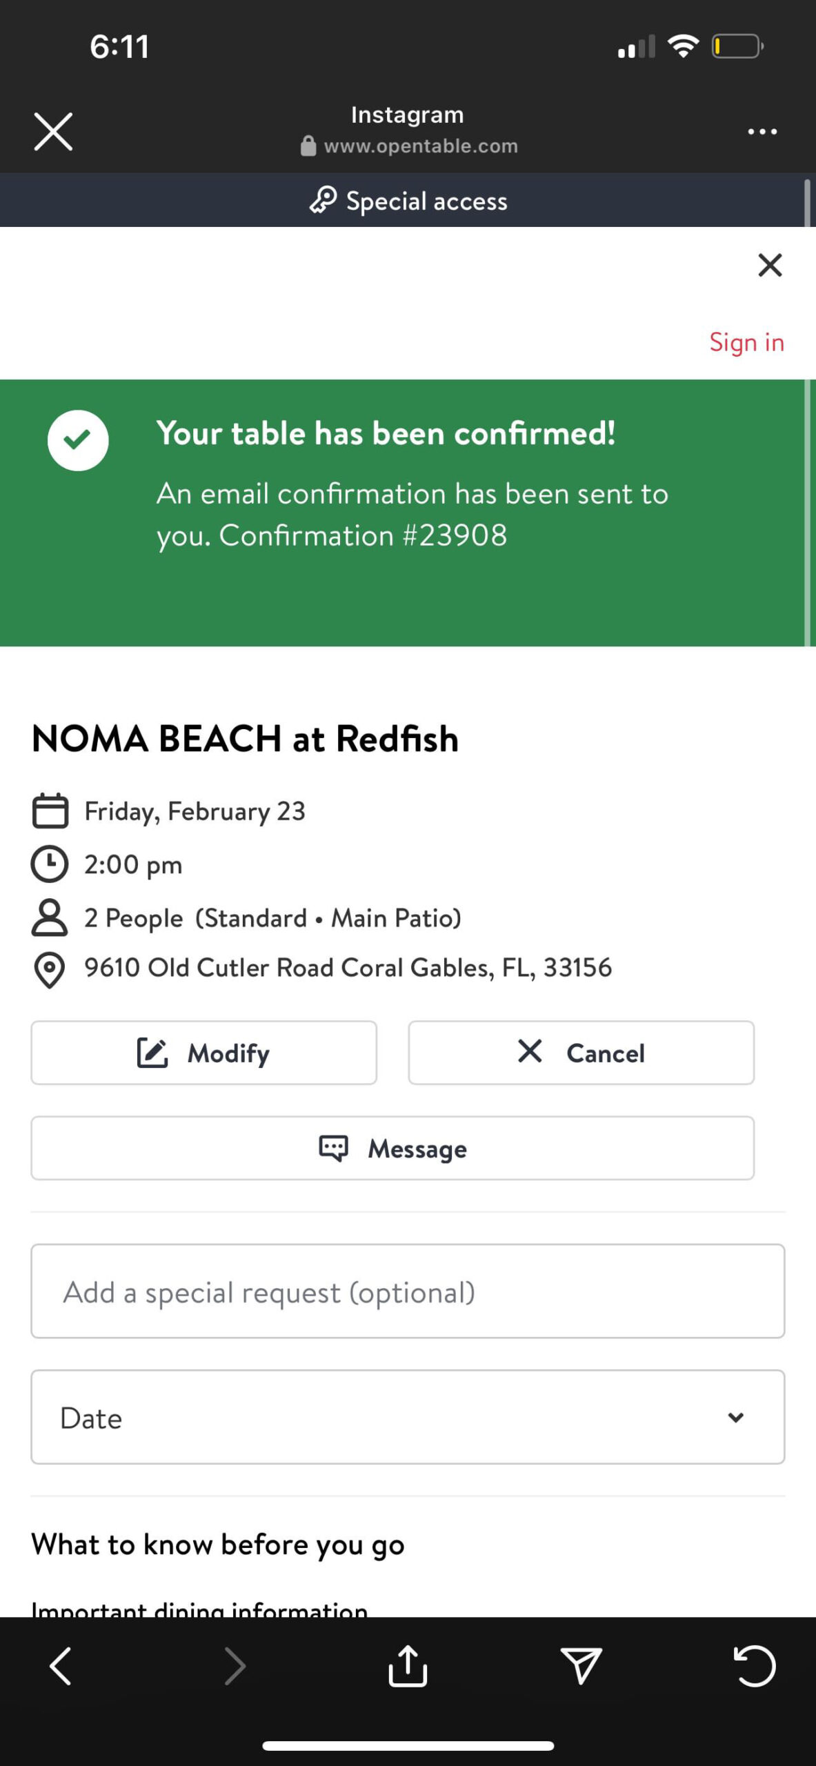Reload the page with the refresh icon
This screenshot has width=816, height=1766.
[755, 1667]
